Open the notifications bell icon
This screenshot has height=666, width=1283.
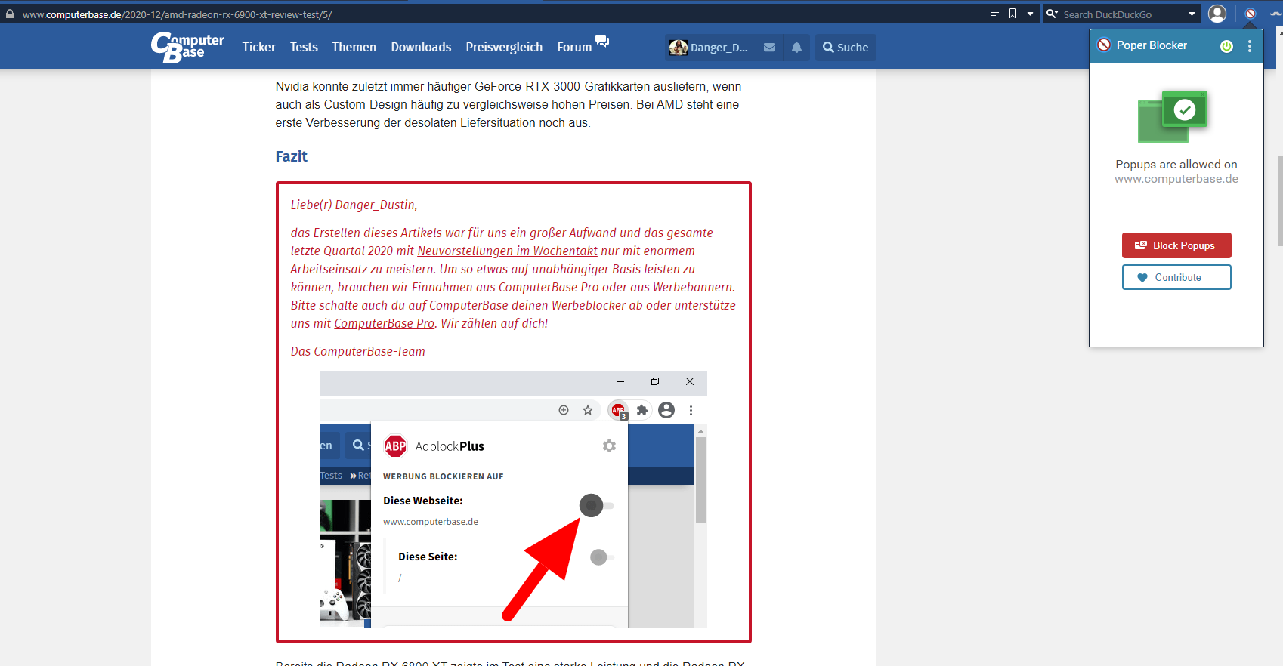[x=796, y=47]
